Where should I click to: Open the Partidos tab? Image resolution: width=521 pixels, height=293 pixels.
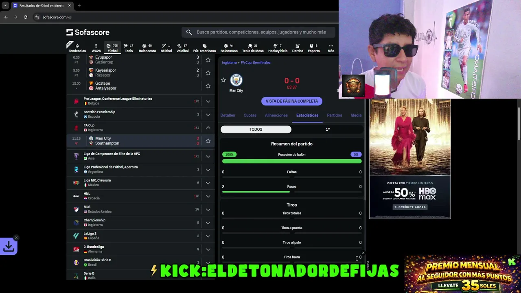(x=335, y=115)
